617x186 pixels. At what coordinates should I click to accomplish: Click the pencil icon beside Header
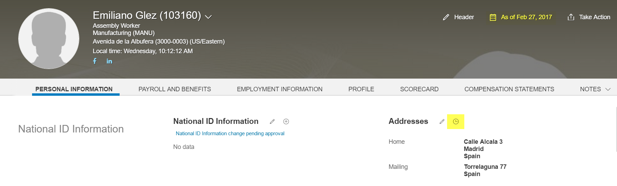pyautogui.click(x=446, y=17)
